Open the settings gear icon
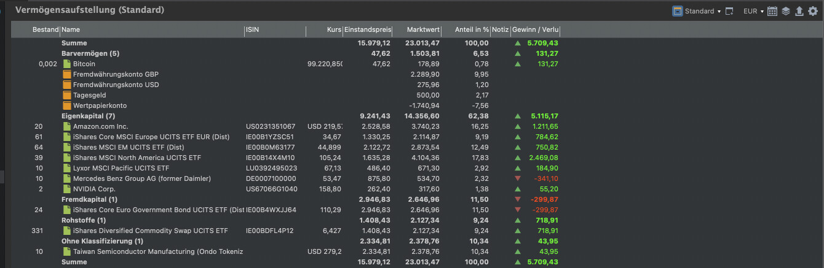The height and width of the screenshot is (268, 824). pyautogui.click(x=812, y=11)
